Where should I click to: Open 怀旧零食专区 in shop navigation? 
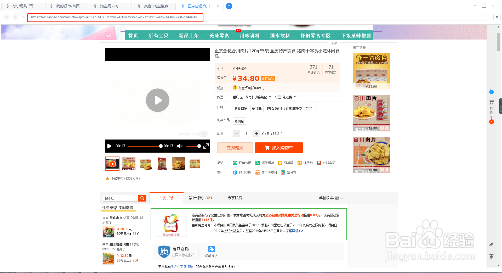(316, 36)
